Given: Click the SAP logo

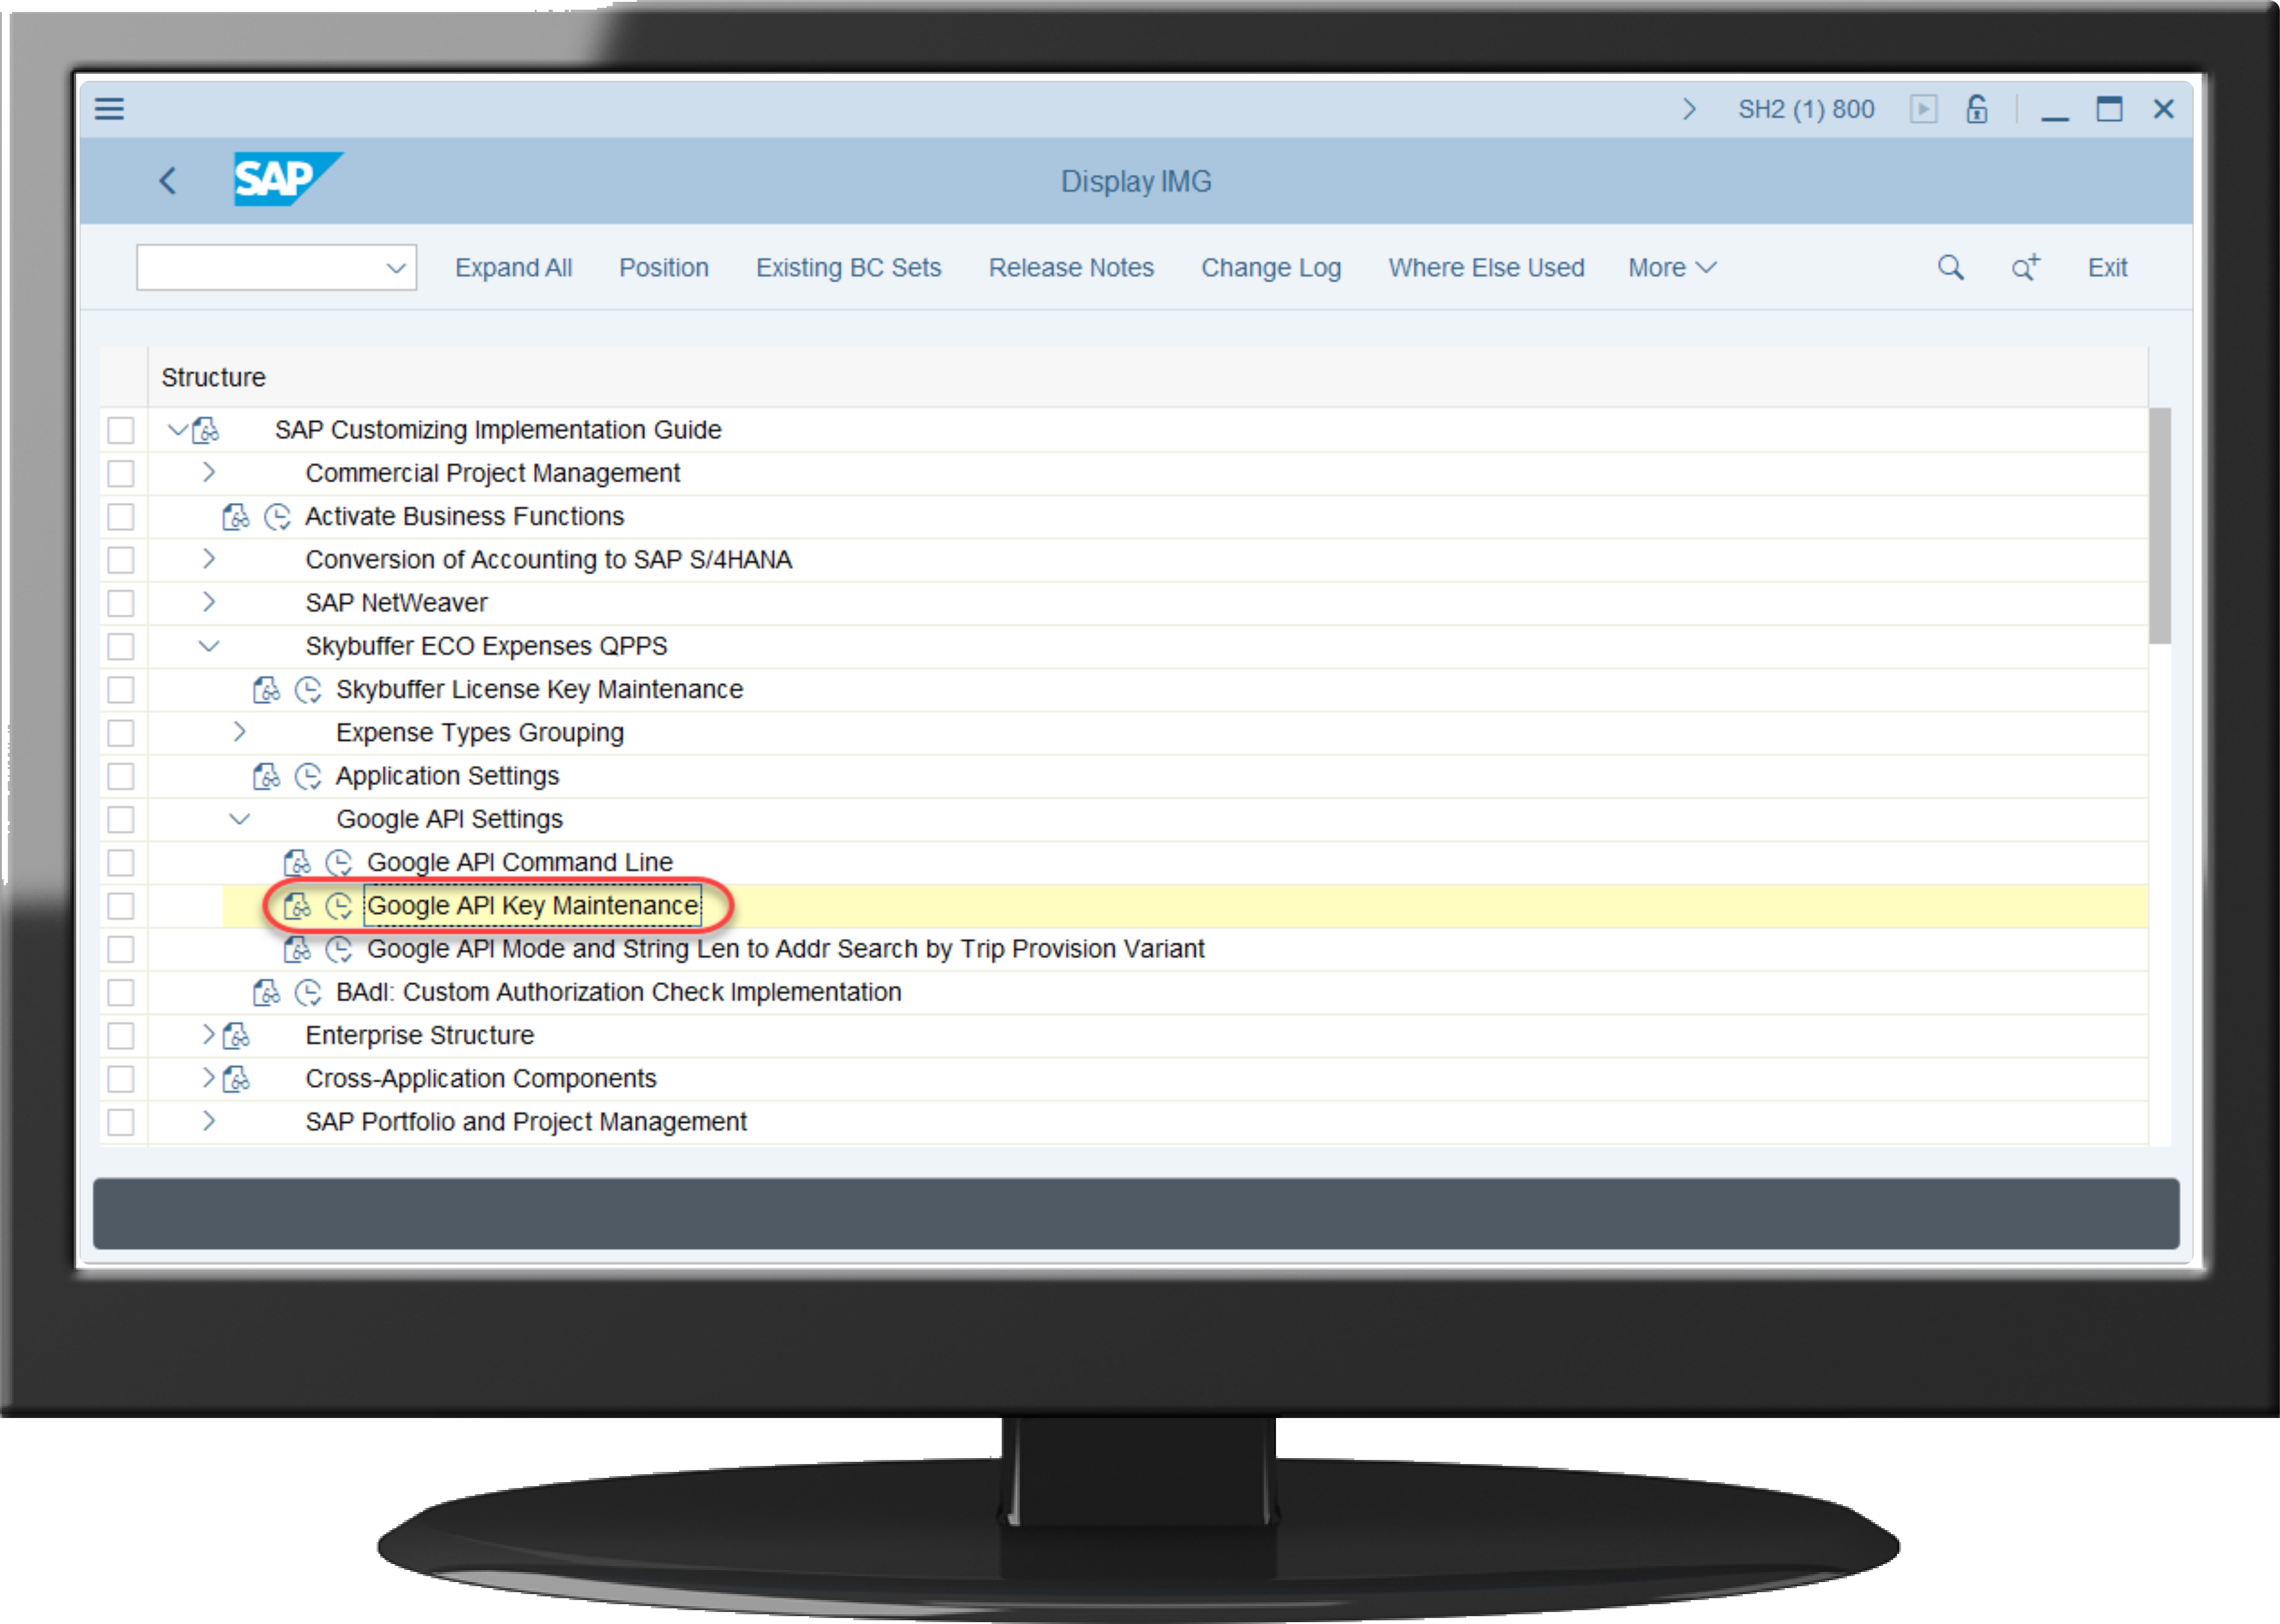Looking at the screenshot, I should tap(288, 179).
